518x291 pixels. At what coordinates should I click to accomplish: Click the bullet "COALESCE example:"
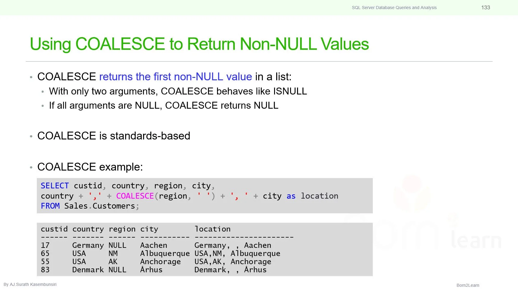pyautogui.click(x=90, y=167)
